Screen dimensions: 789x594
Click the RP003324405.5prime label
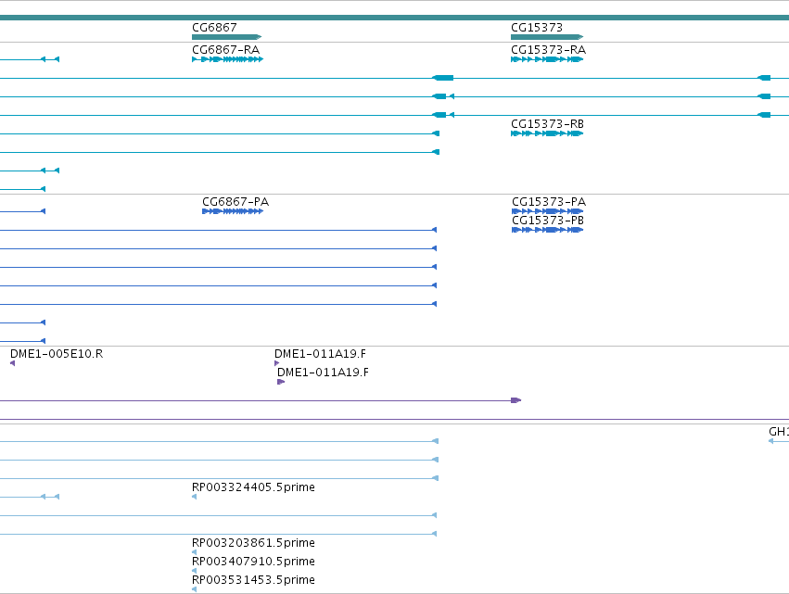[253, 487]
